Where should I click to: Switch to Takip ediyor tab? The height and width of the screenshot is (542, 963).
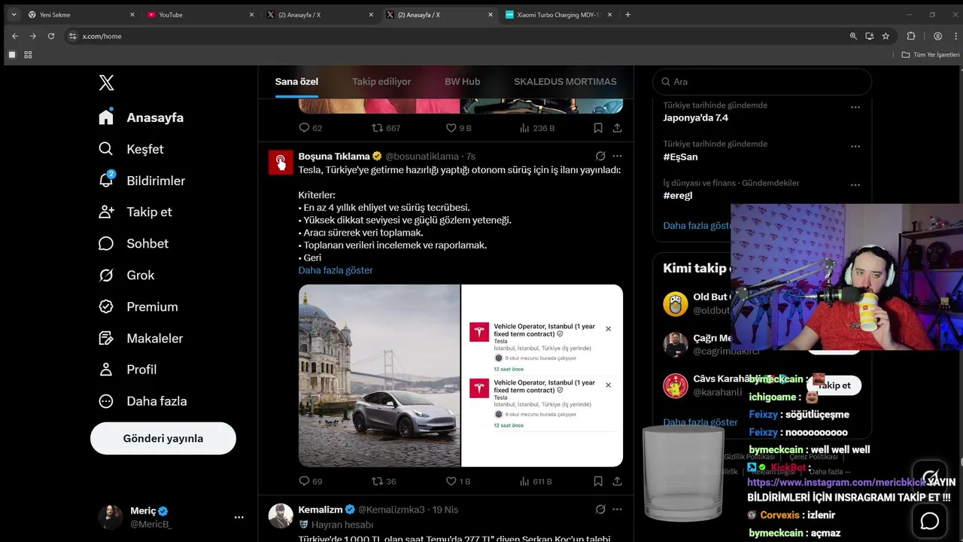tap(381, 81)
